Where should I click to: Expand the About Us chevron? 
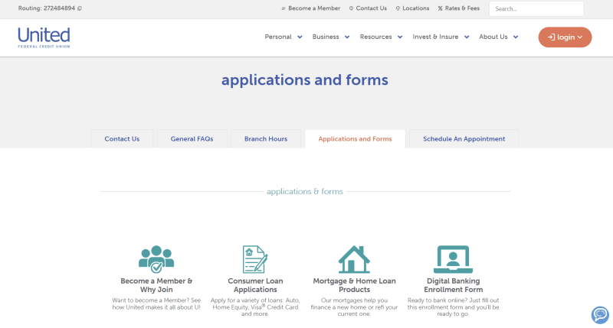coord(516,37)
